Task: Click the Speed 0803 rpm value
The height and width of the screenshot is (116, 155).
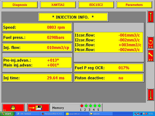Action: click(x=56, y=27)
